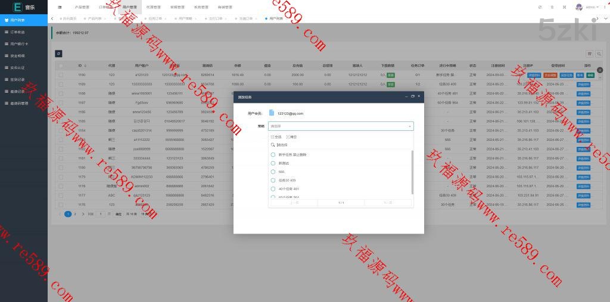The width and height of the screenshot is (610, 302).
Task: Click the admin avatar image
Action: 579,7
